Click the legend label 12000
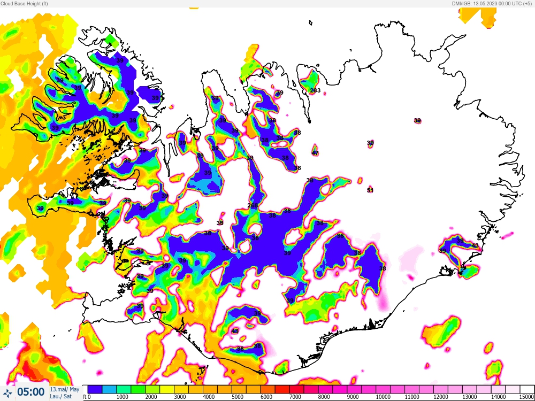 441,397
